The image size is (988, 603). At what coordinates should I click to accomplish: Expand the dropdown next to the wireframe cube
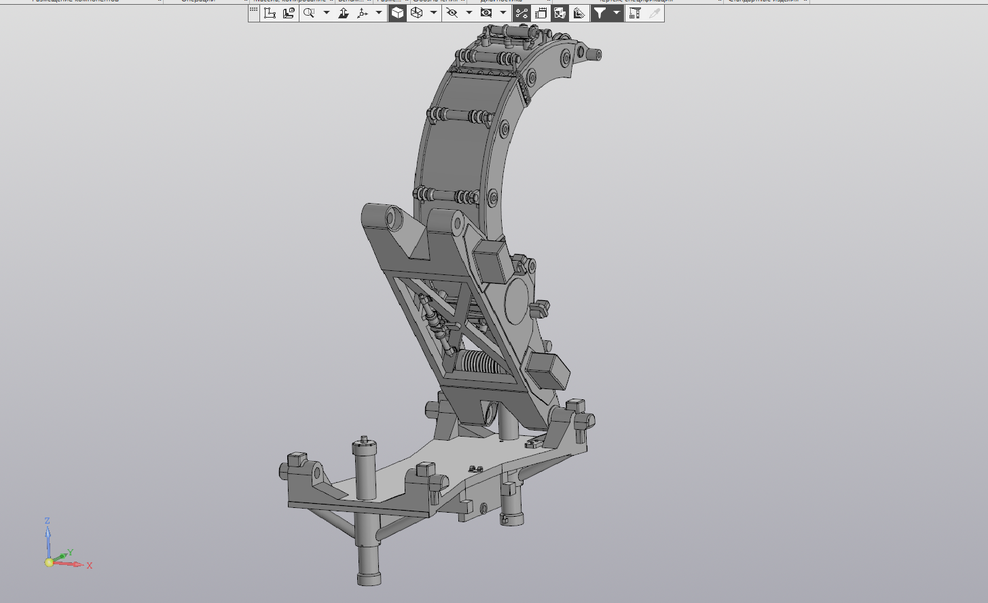433,13
